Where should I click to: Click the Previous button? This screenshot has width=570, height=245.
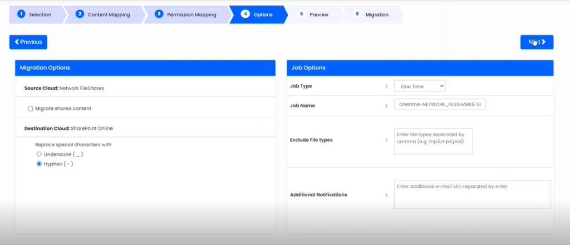click(x=28, y=42)
